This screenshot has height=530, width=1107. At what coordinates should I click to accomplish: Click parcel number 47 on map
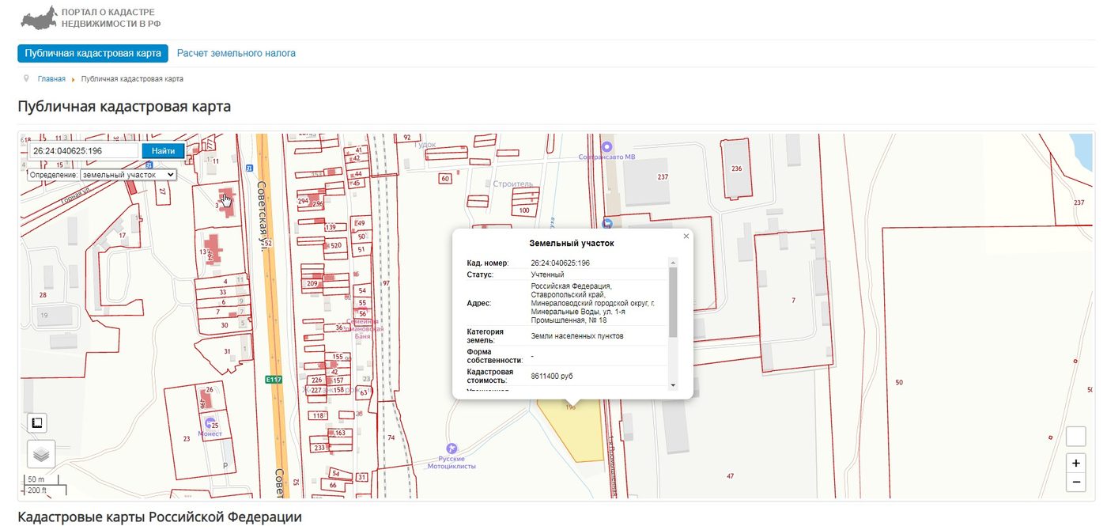(x=731, y=476)
